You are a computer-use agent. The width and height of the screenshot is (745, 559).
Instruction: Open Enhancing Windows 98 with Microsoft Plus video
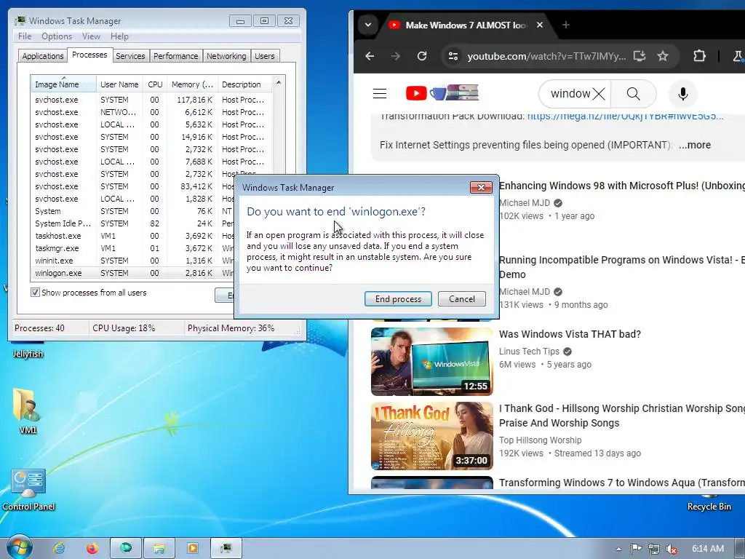pos(621,186)
